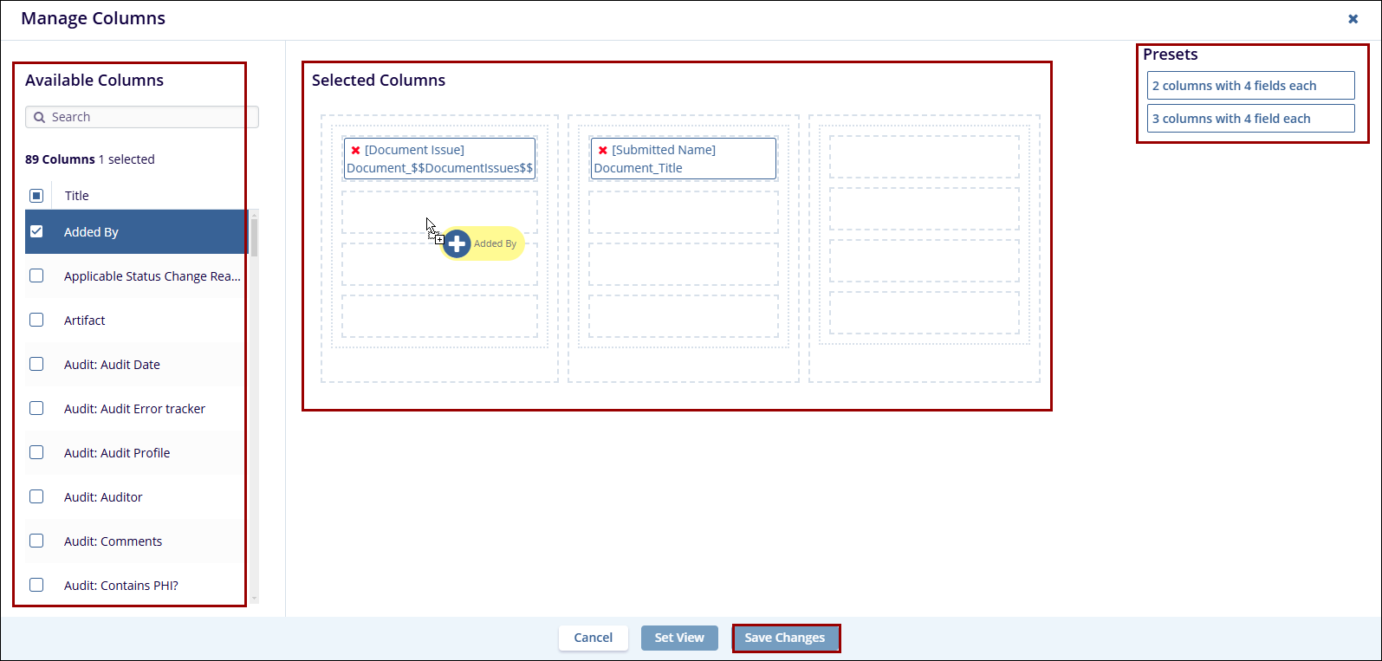Click the blue plus Added By drag icon

457,244
